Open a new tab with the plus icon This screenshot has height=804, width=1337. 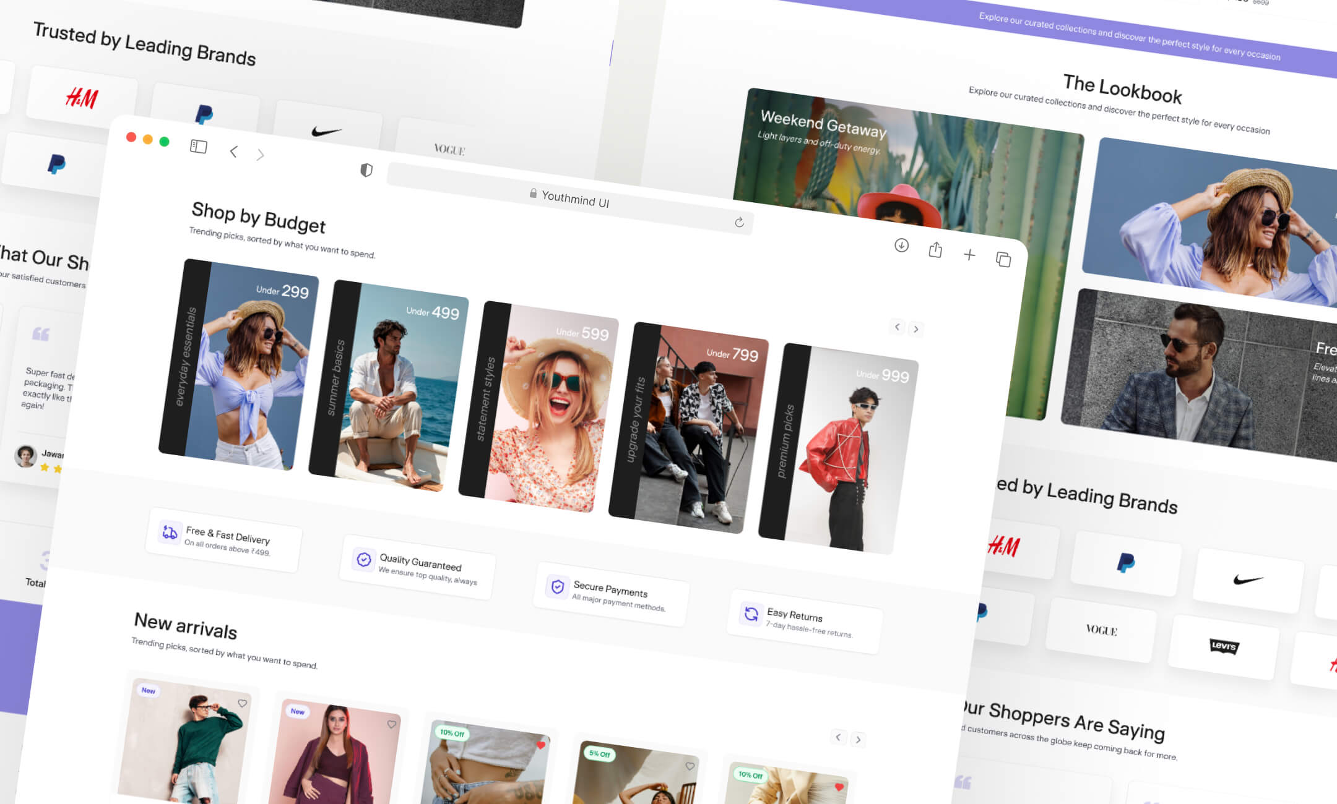pyautogui.click(x=970, y=254)
